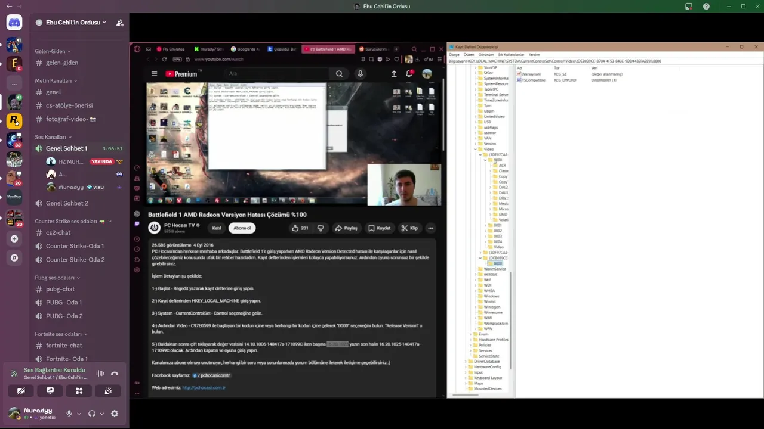Click the Abone ol subscribe button
The height and width of the screenshot is (429, 764).
tap(242, 228)
